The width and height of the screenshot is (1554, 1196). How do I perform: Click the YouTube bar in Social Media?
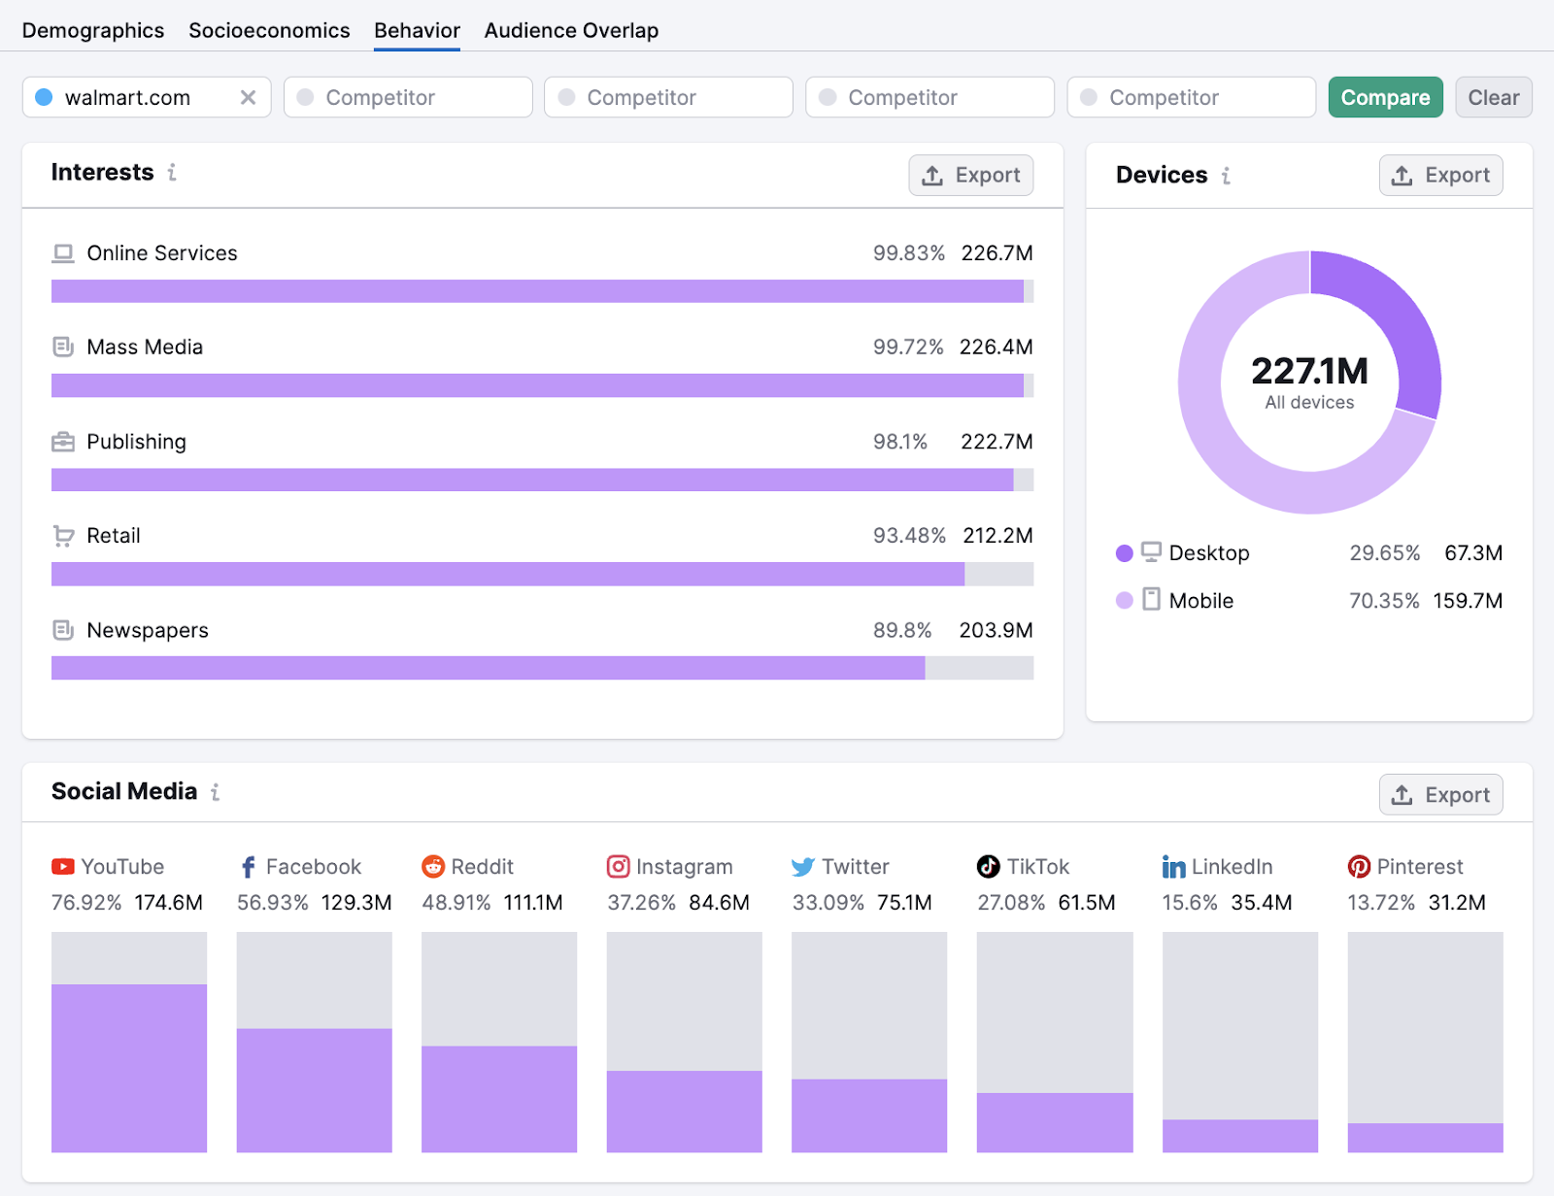point(129,1042)
